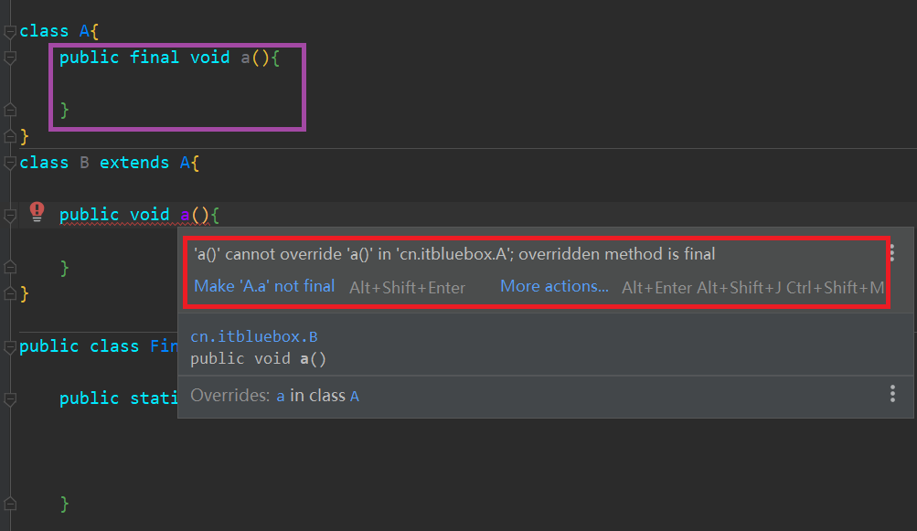This screenshot has height=531, width=917.
Task: Click the red error bulb icon
Action: (37, 212)
